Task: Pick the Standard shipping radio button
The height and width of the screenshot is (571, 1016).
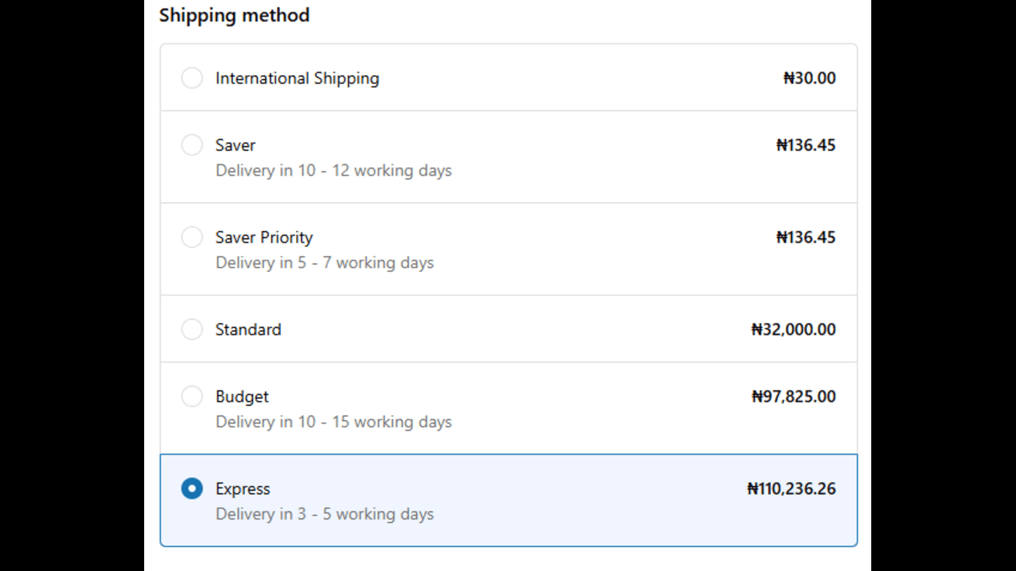Action: pyautogui.click(x=192, y=329)
